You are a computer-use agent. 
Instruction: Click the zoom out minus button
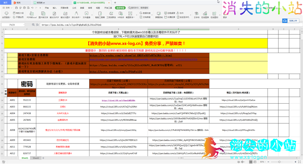click(x=268, y=162)
